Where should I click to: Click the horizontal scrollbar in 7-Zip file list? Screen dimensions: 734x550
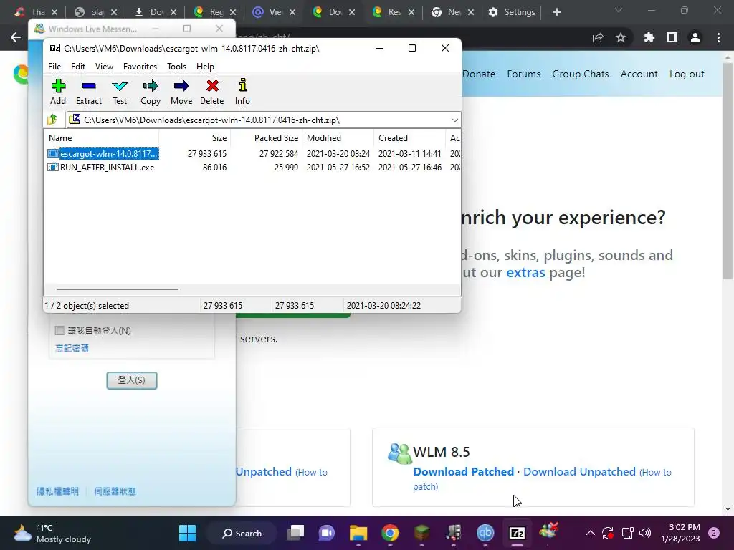[x=117, y=289]
